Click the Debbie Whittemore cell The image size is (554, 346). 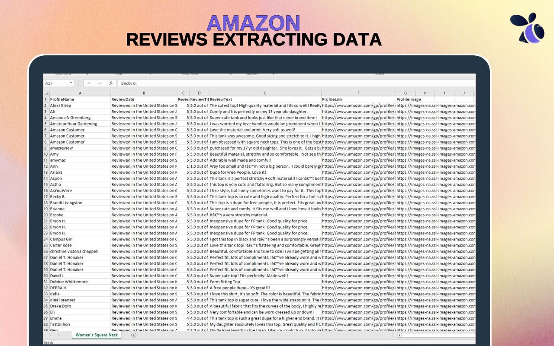tap(80, 282)
